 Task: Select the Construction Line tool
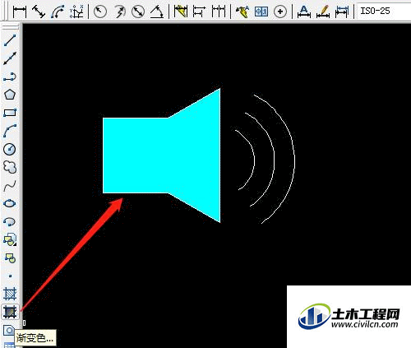pos(10,58)
